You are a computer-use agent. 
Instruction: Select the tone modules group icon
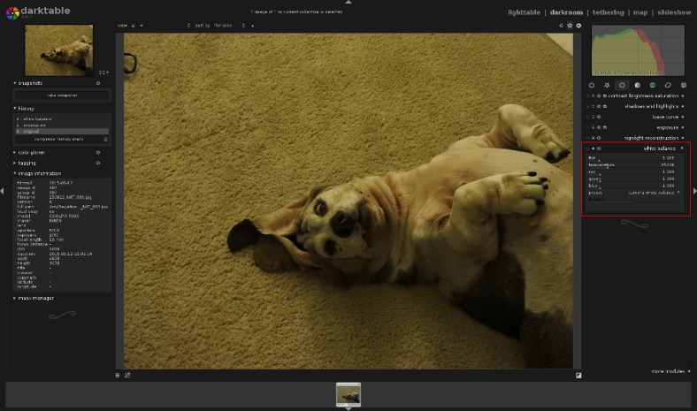tap(637, 85)
